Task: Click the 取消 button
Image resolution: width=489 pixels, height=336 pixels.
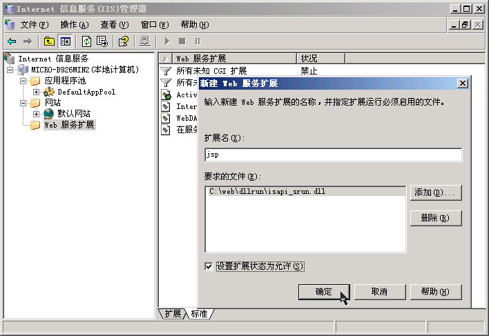Action: [x=380, y=292]
